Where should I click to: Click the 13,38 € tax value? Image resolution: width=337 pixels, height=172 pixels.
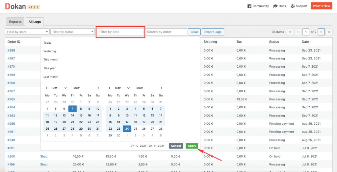[x=242, y=99]
